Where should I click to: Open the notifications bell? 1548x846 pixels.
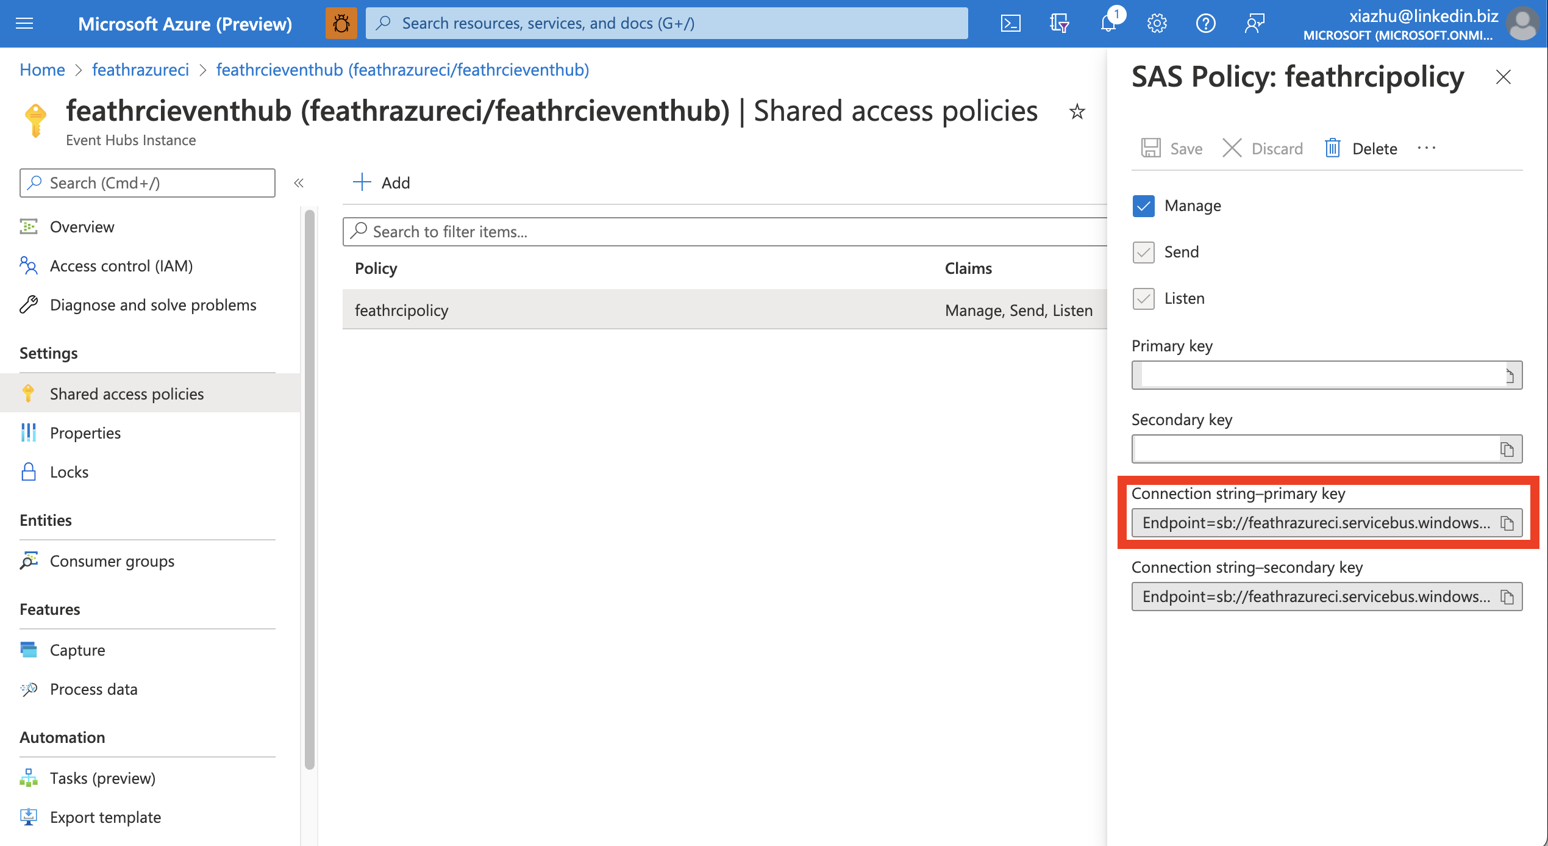1108,23
